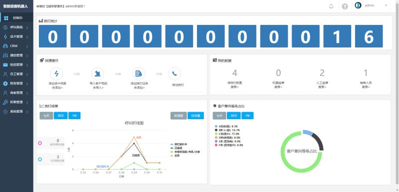399x192 pixels.
Task: Expand the 通信管理 sidebar menu
Action: pos(17,55)
